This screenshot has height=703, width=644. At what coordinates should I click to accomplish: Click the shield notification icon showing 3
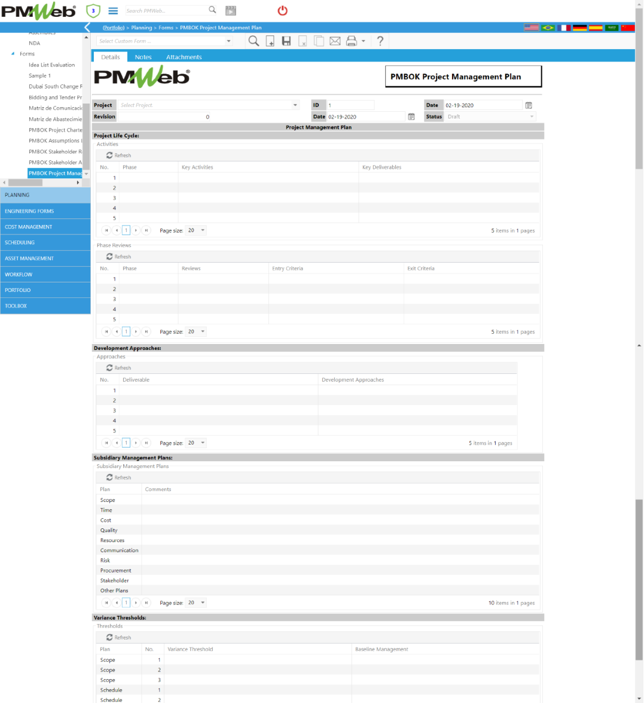click(x=93, y=11)
